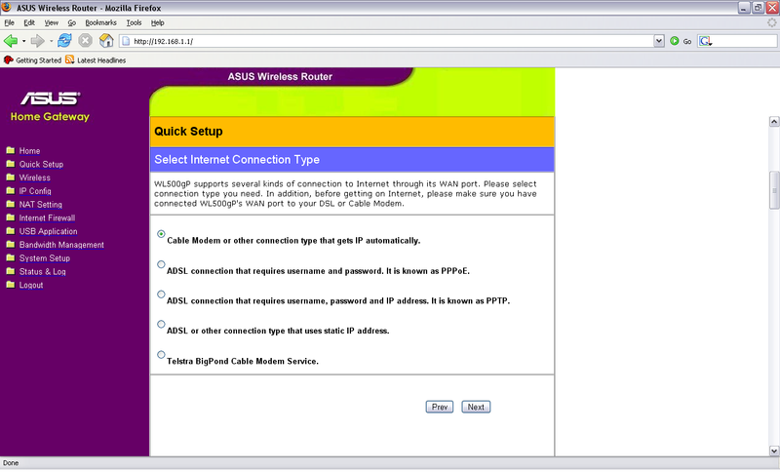Focus the search box next to Google icon
The image size is (780, 472).
pyautogui.click(x=745, y=41)
